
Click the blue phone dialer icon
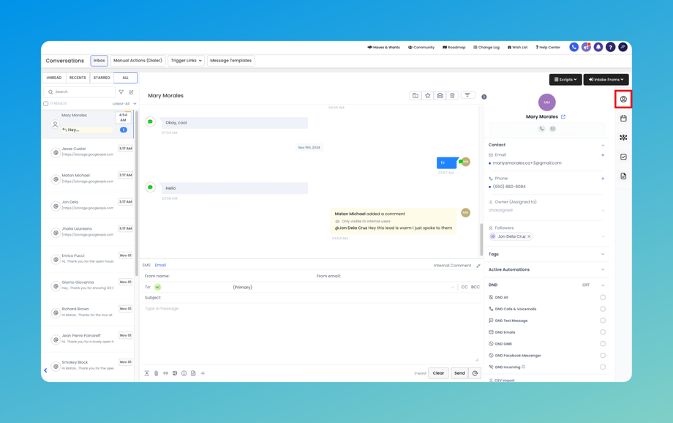[574, 48]
